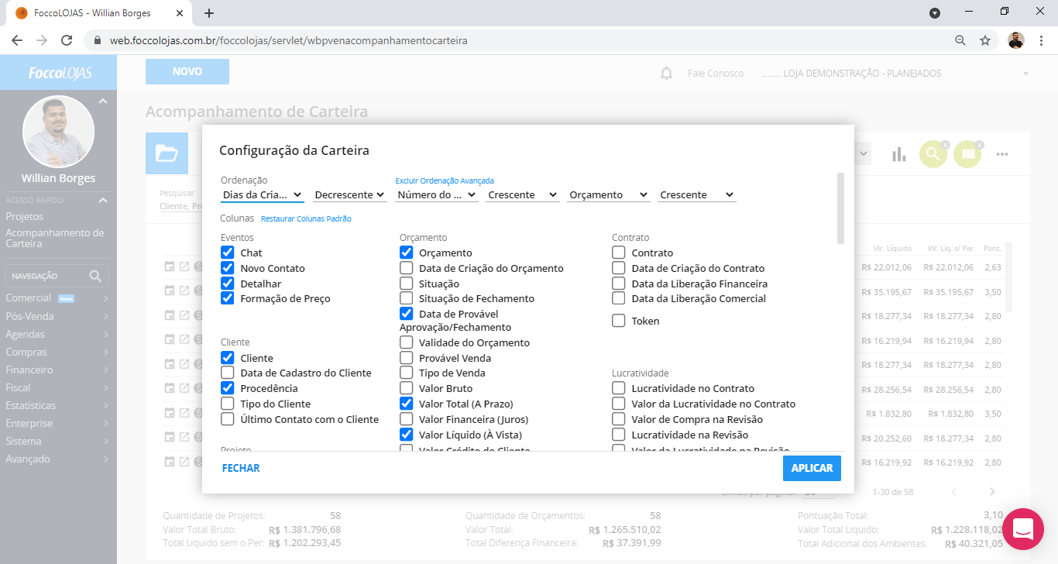Click the navigation search magnifier icon

[95, 276]
